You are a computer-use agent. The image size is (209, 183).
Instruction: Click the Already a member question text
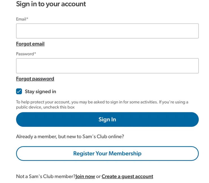tap(70, 137)
